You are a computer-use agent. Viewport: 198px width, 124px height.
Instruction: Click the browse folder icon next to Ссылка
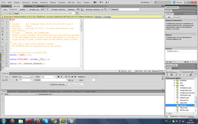coord(72,80)
